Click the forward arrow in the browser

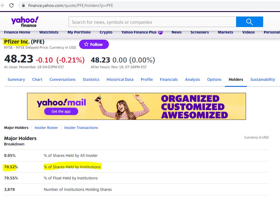click(x=2, y=5)
